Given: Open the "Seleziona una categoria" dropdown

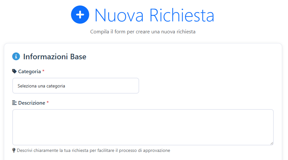Looking at the screenshot, I should [76, 86].
